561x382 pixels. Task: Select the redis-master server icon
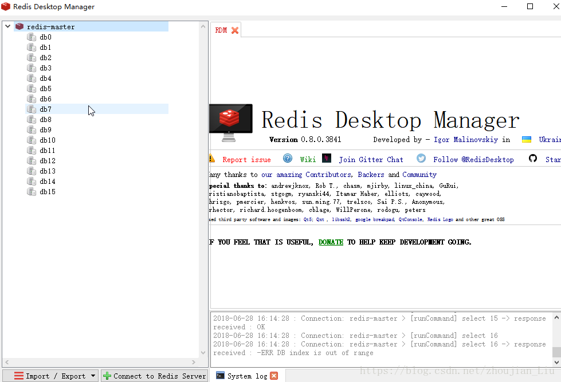point(19,26)
